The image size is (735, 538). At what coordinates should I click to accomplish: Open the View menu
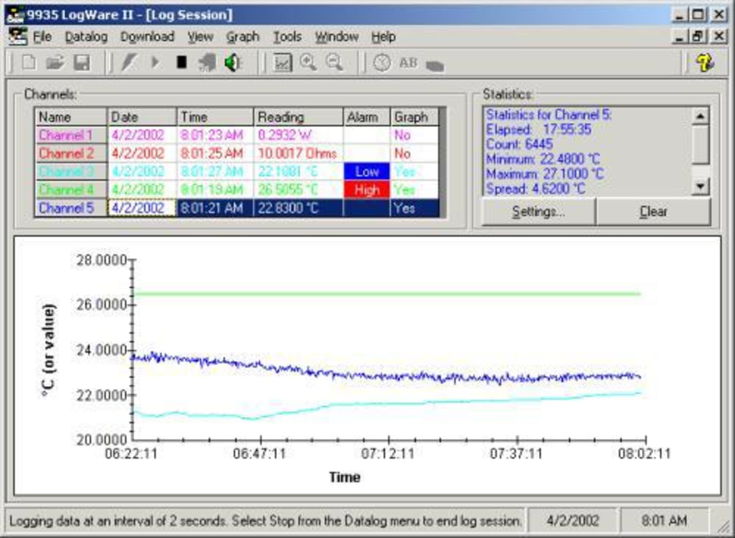click(200, 37)
